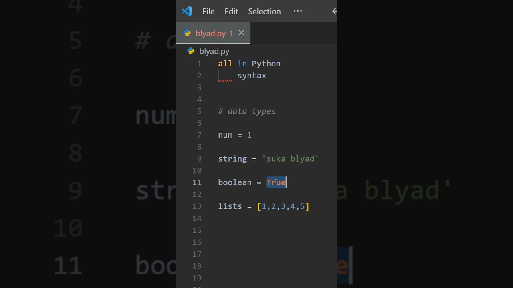Click the word 'syntax' on line 2
Viewport: 513px width, 288px height.
click(252, 76)
